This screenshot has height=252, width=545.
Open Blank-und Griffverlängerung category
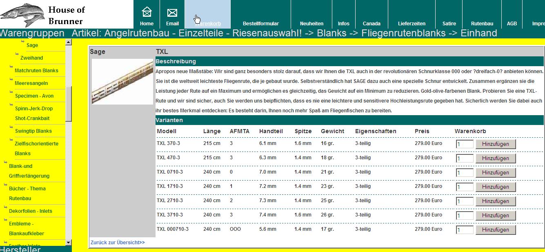tap(29, 171)
